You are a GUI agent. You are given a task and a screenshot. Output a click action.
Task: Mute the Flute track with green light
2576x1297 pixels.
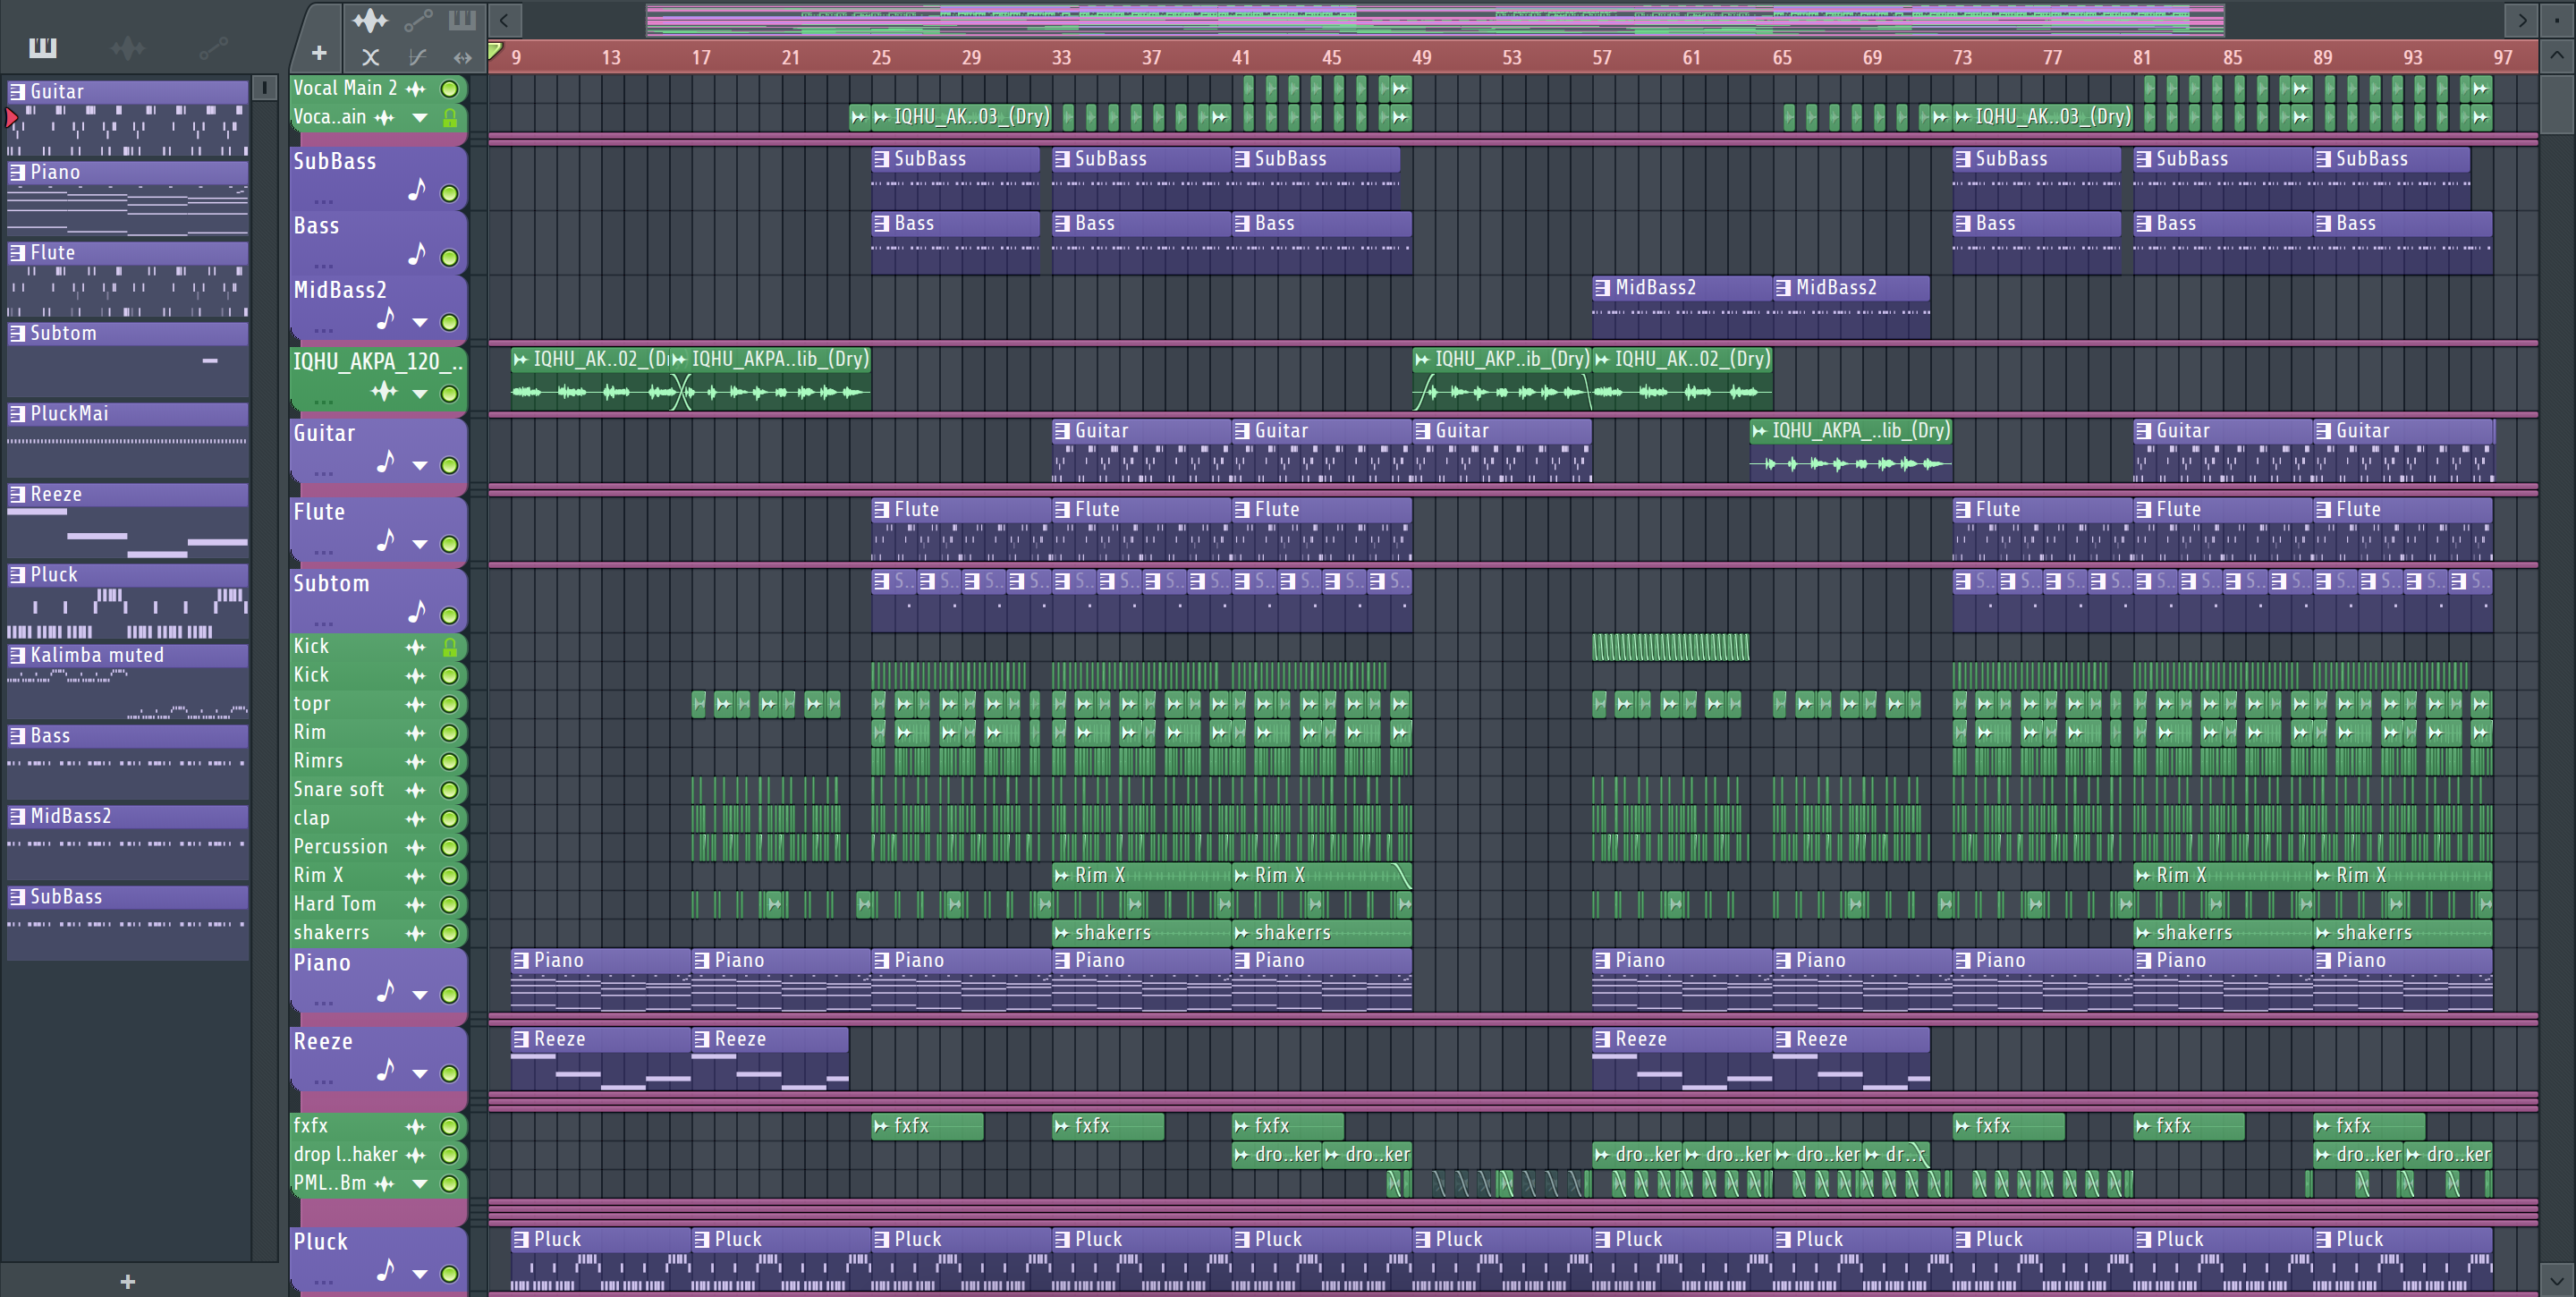[x=450, y=545]
